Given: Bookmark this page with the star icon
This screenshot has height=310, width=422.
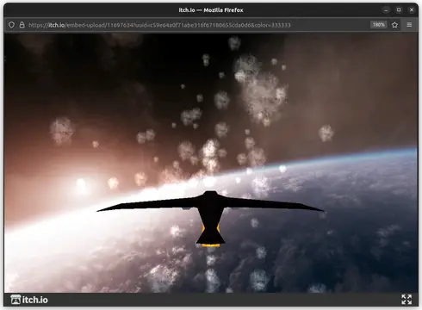Looking at the screenshot, I should 394,25.
